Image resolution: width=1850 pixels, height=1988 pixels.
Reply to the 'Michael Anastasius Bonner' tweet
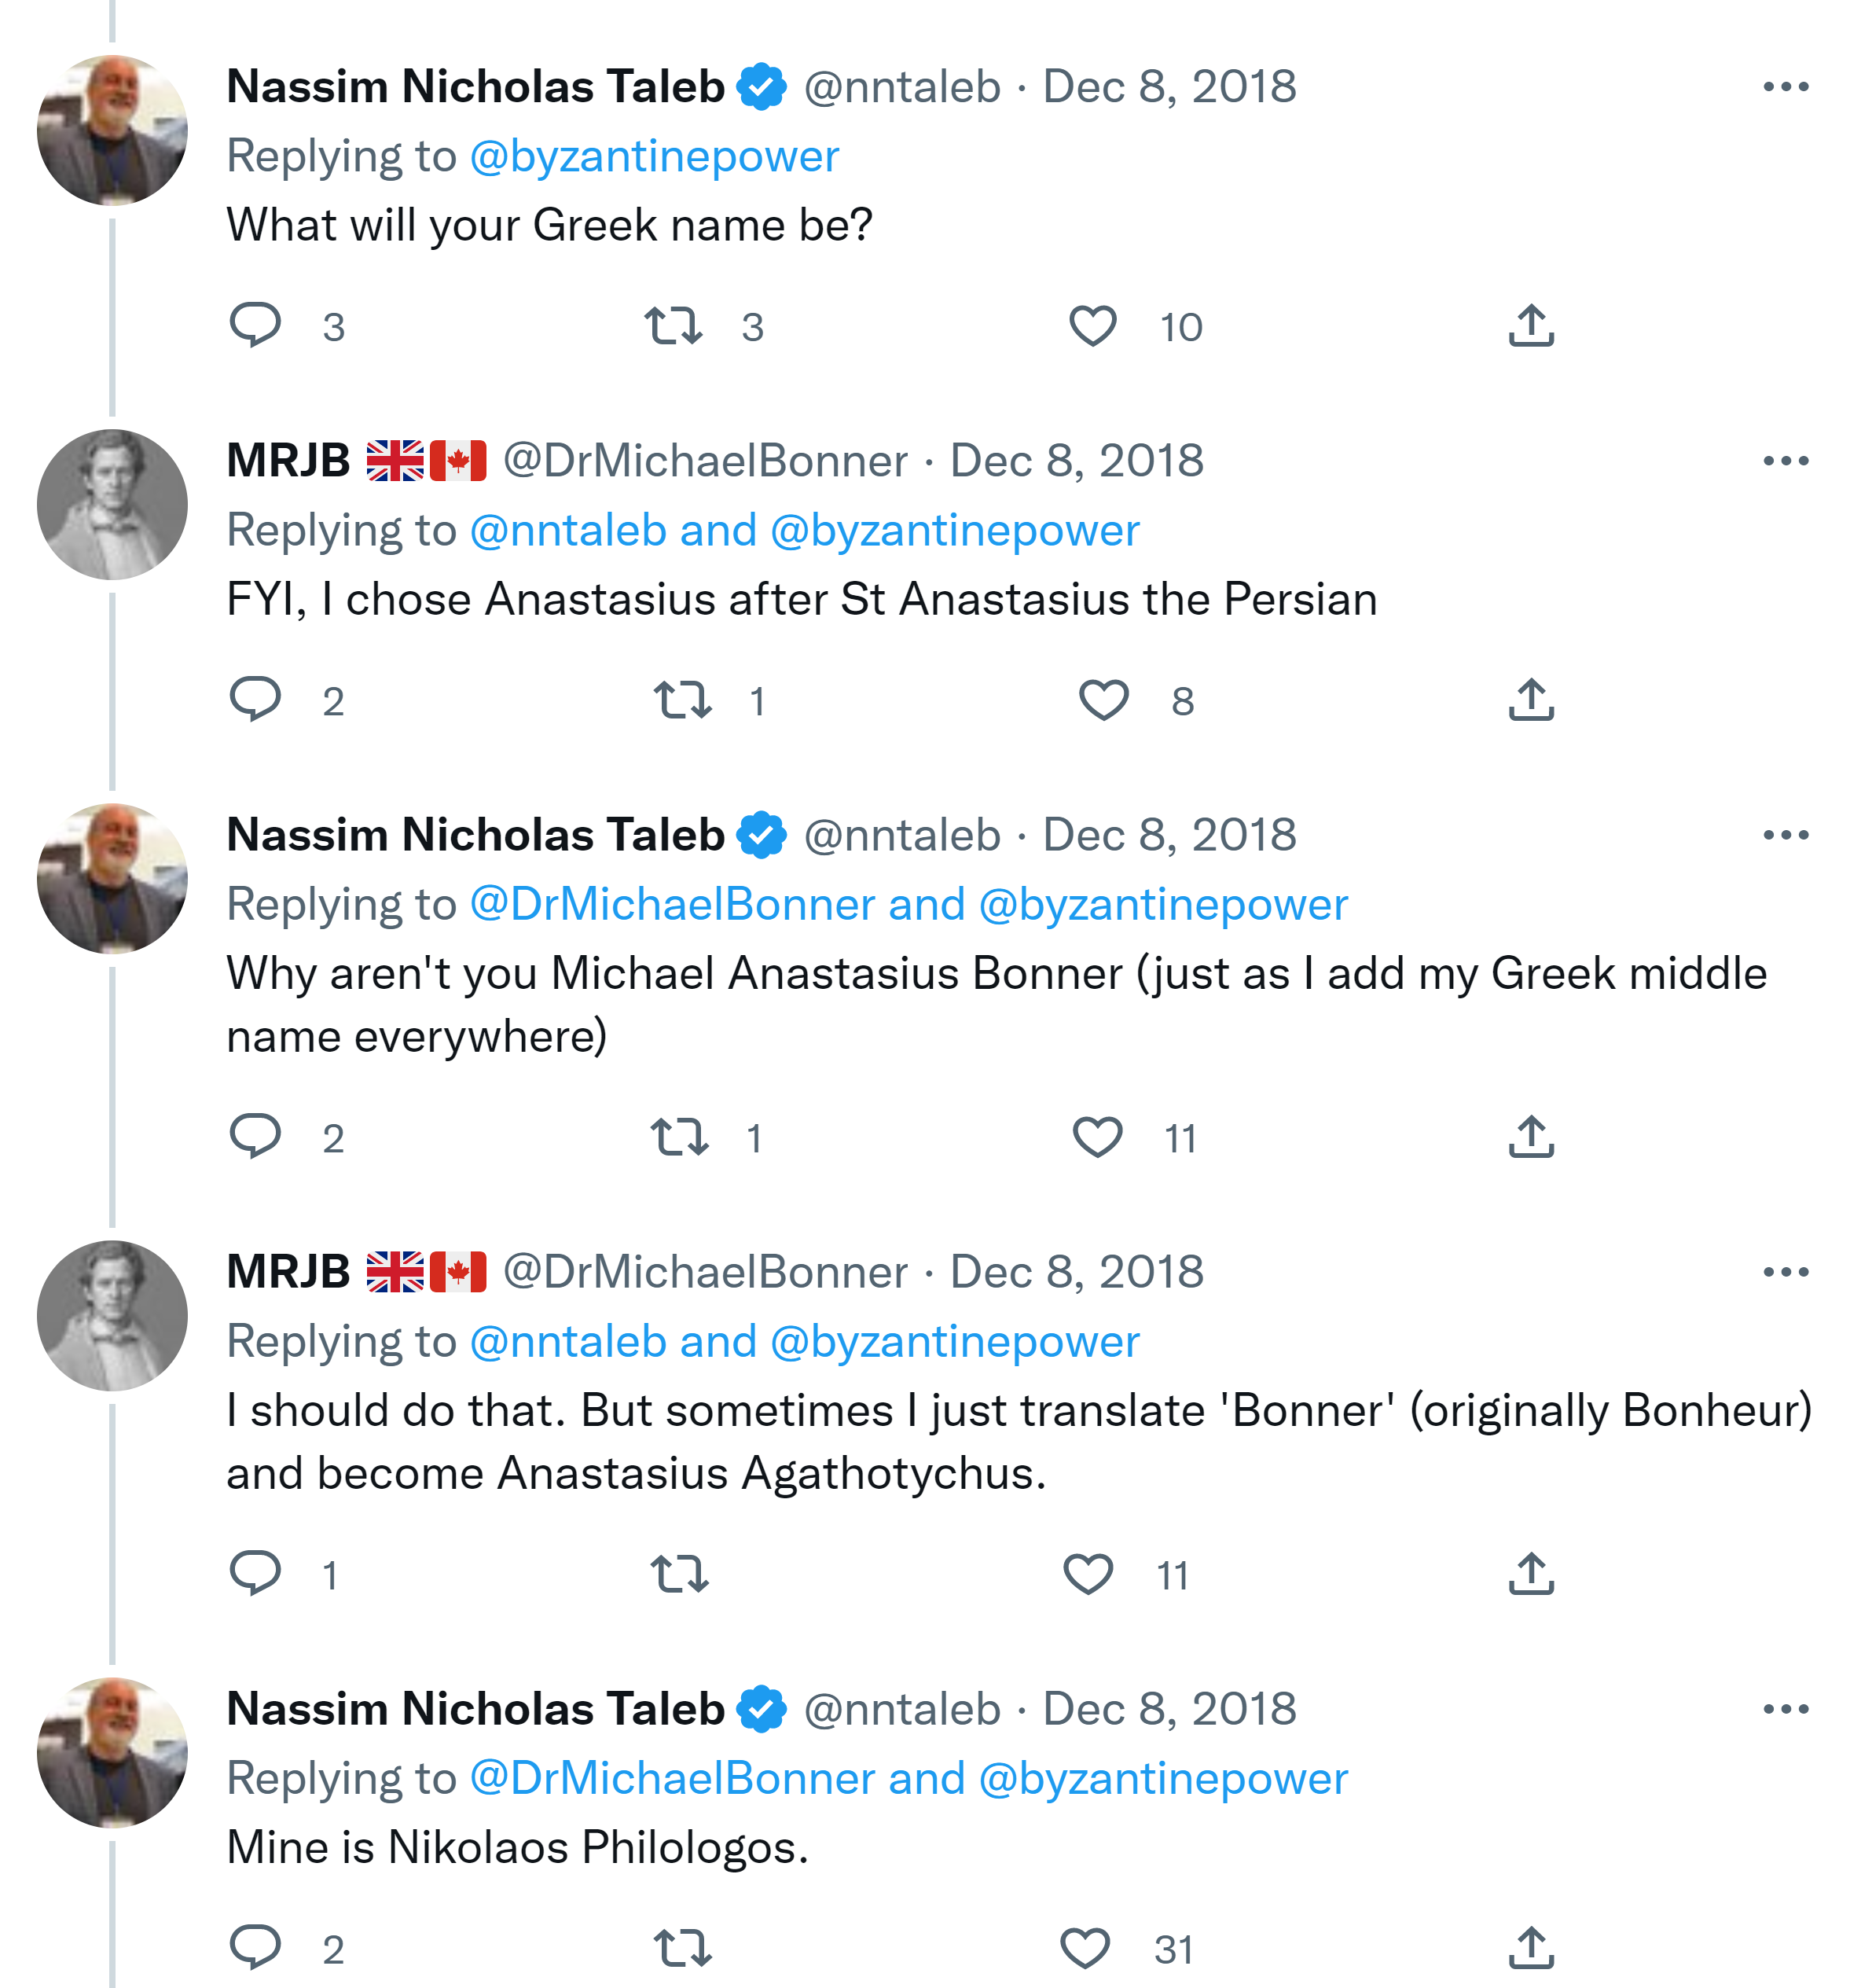(x=256, y=1137)
